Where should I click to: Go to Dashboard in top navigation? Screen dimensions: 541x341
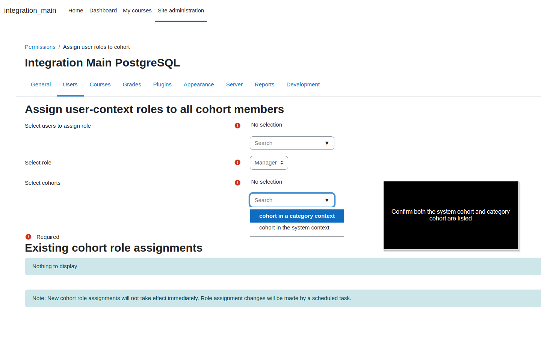[x=103, y=11]
